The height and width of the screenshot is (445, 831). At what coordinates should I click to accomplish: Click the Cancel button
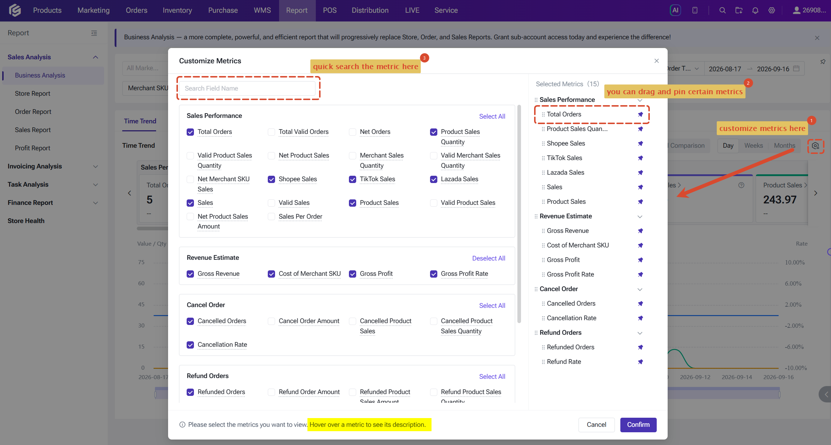pos(596,425)
